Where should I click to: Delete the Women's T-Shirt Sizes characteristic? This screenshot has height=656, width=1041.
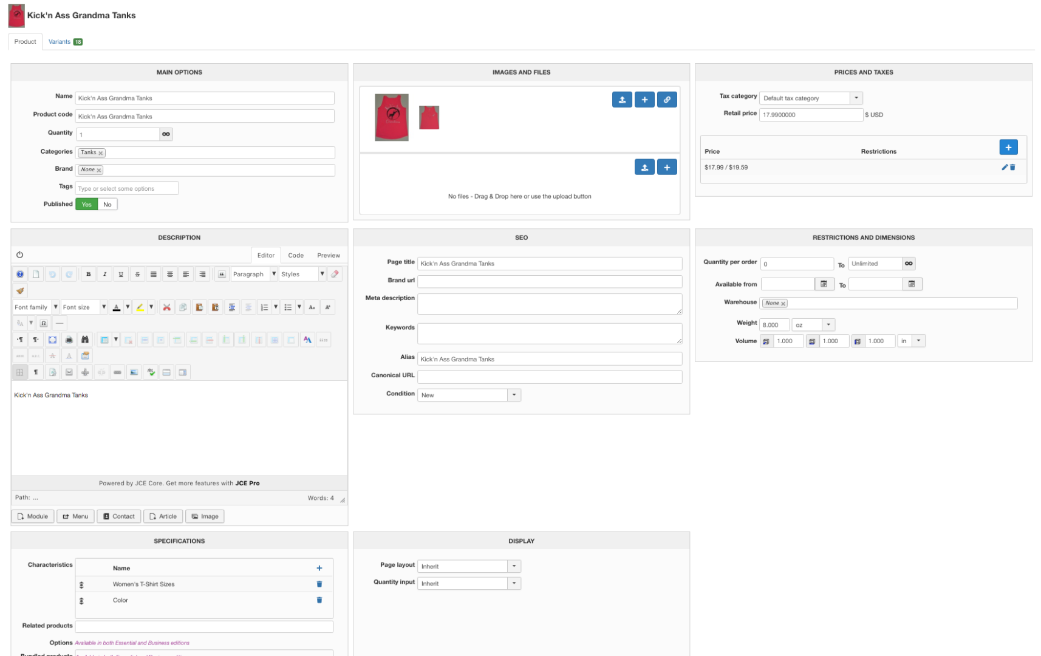[x=319, y=584]
